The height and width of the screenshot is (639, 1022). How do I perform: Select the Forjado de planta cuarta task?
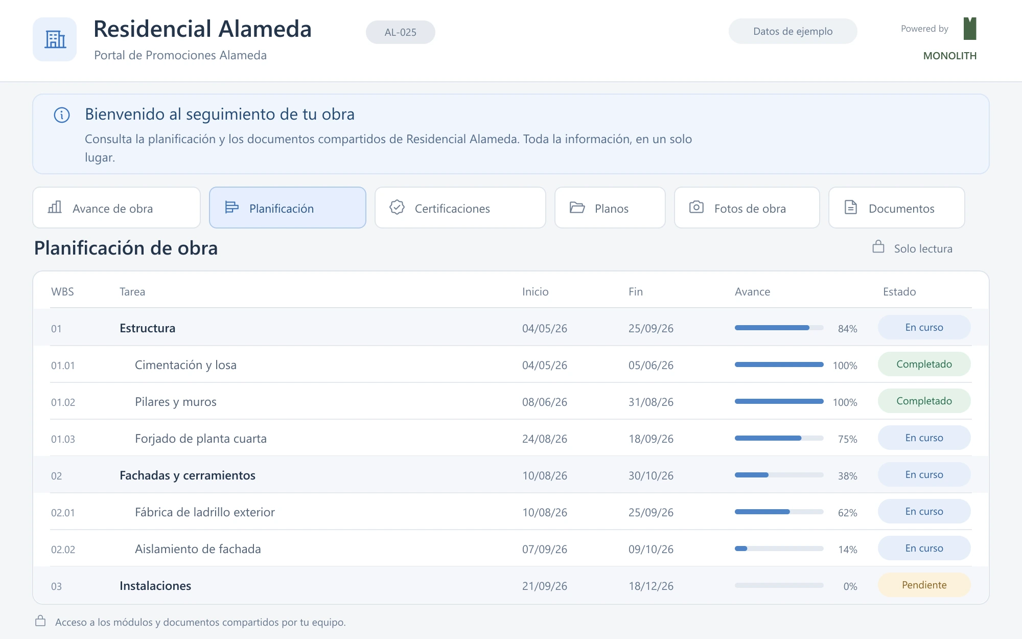coord(201,439)
